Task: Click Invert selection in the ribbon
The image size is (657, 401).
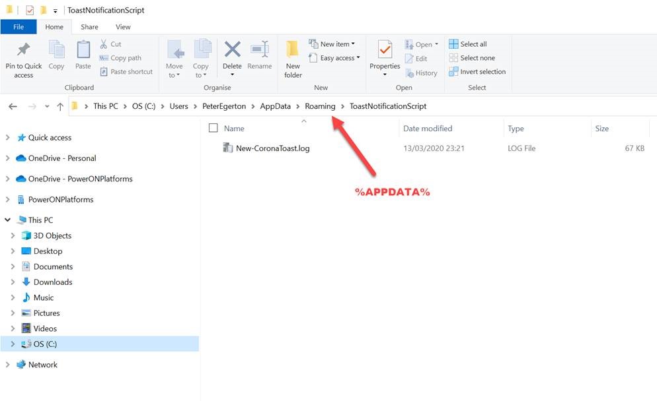Action: [477, 72]
